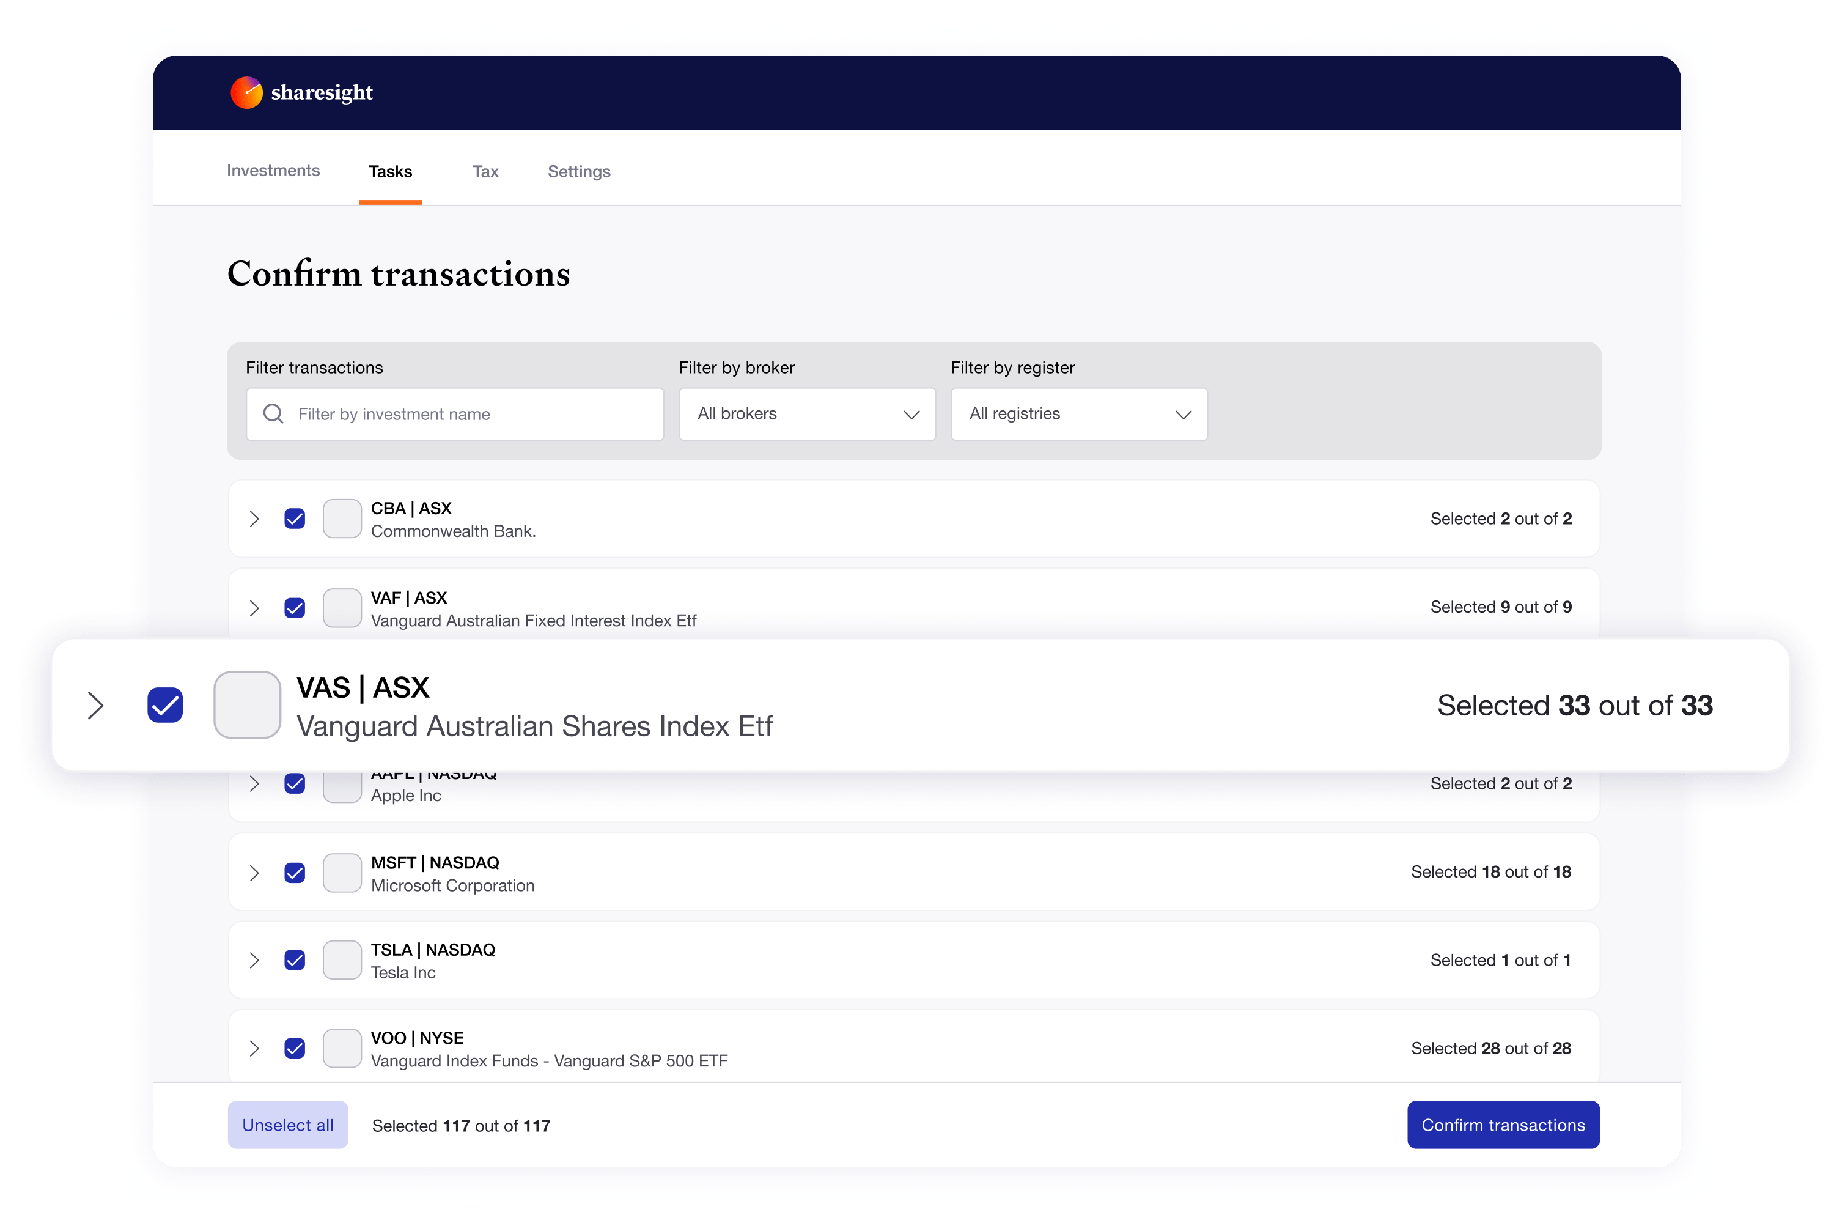Click the VOO logo placeholder thumbnail

click(x=342, y=1048)
